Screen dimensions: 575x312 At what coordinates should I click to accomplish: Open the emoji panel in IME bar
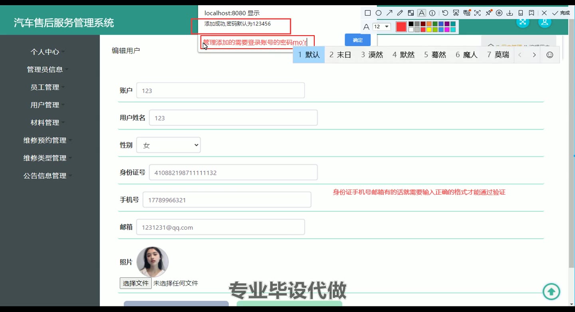click(x=550, y=55)
